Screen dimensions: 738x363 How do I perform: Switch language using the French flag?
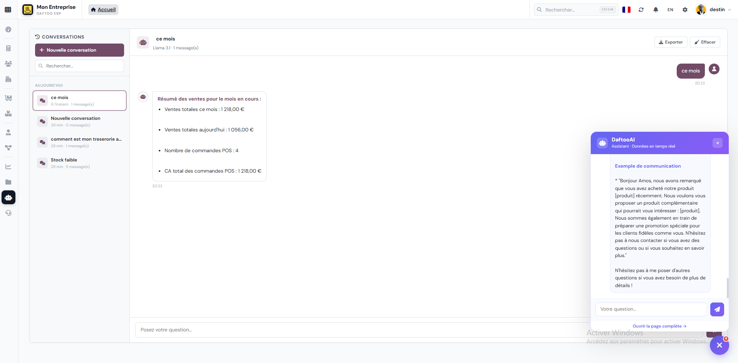626,10
